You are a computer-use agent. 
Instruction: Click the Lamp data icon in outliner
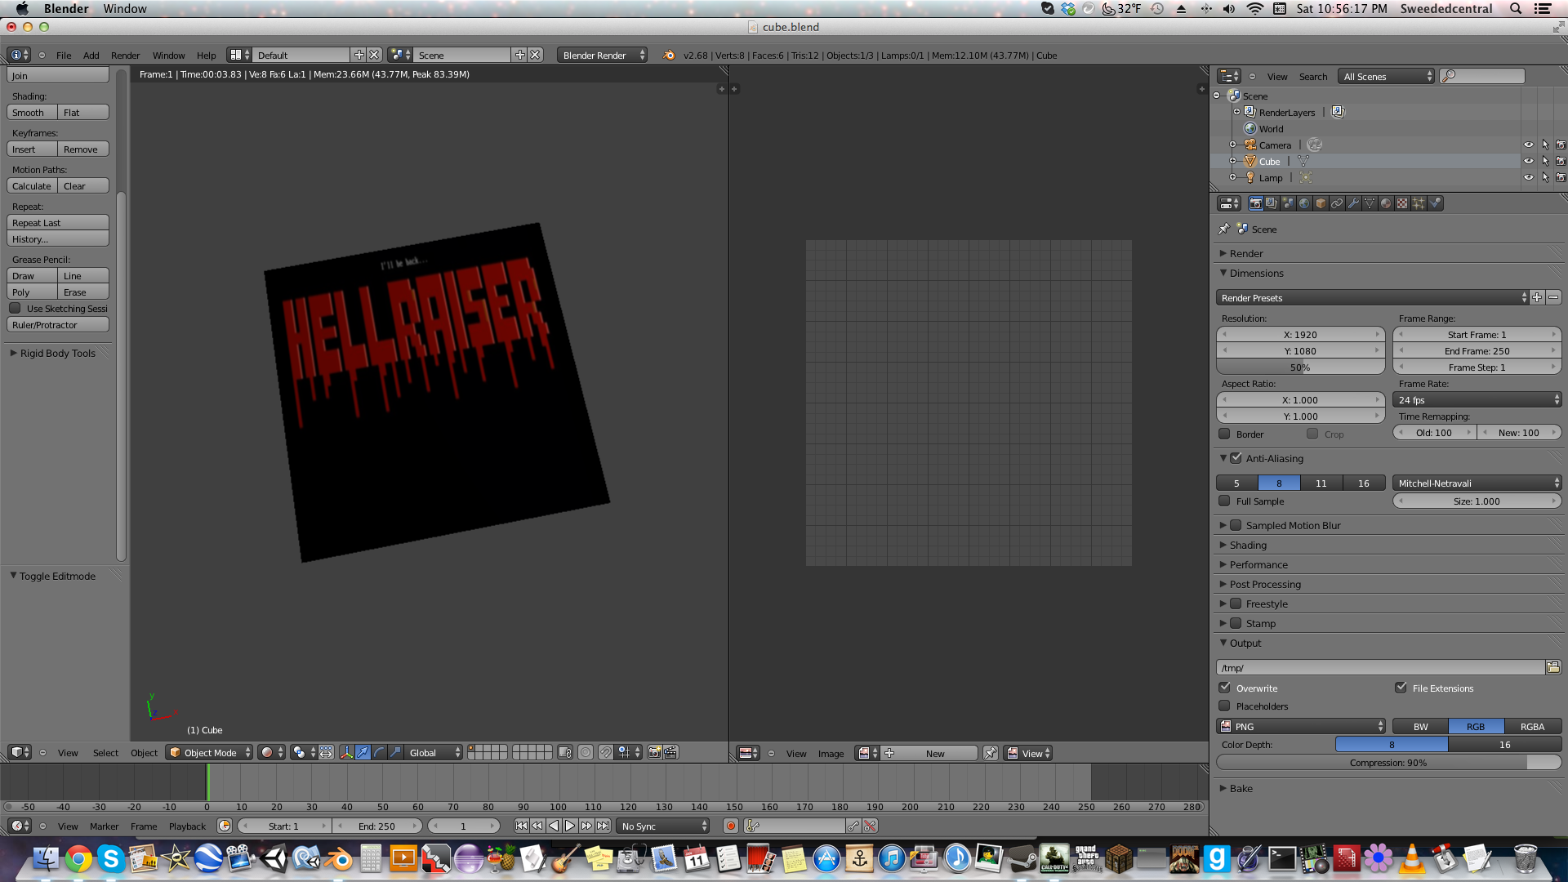[1305, 177]
